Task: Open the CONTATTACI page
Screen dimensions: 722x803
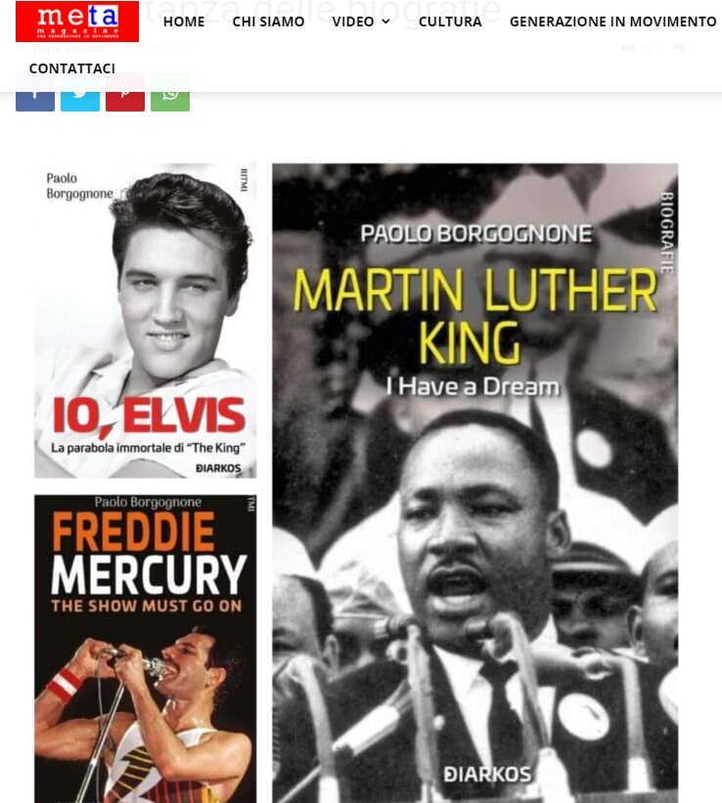Action: [71, 68]
